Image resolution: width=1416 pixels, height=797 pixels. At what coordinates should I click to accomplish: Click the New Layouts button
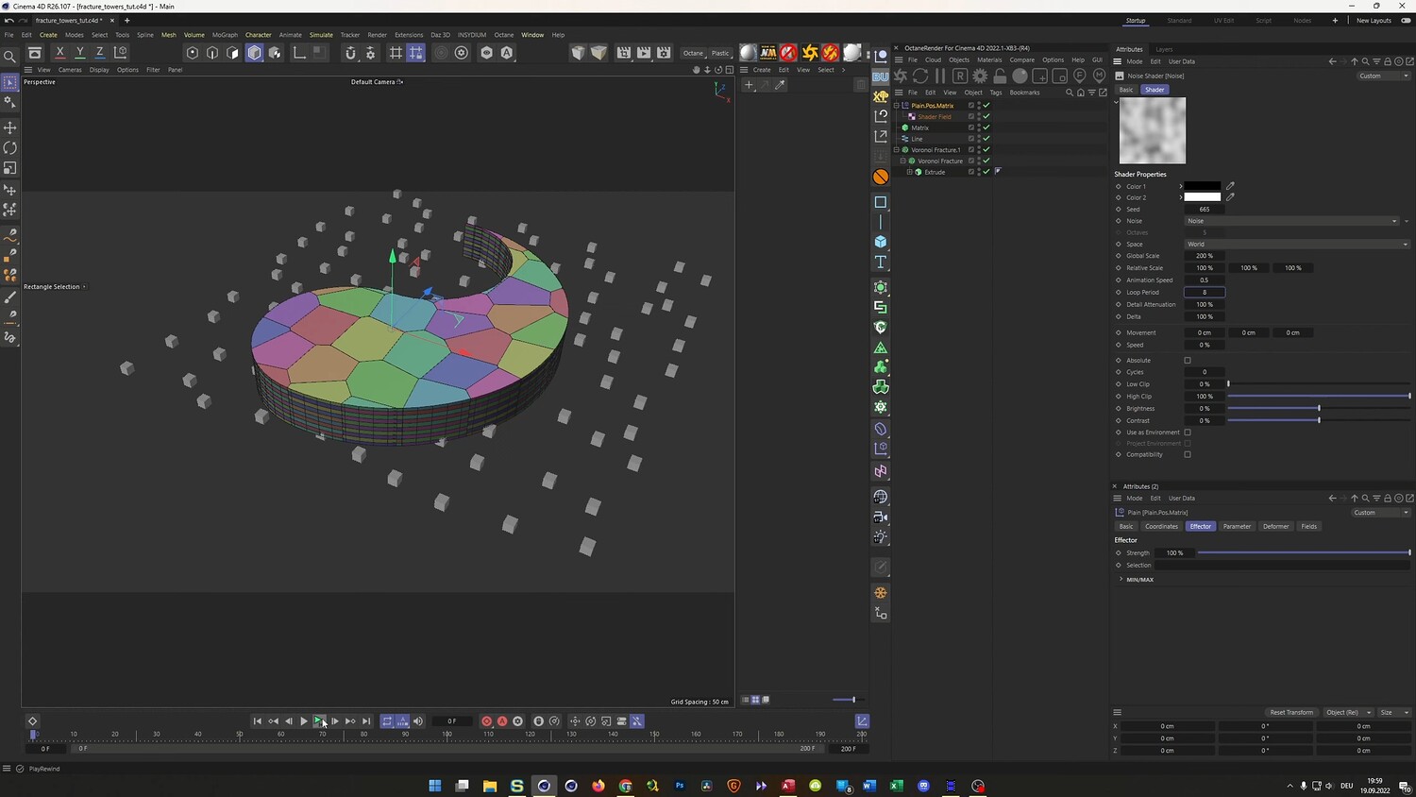coord(1374,21)
